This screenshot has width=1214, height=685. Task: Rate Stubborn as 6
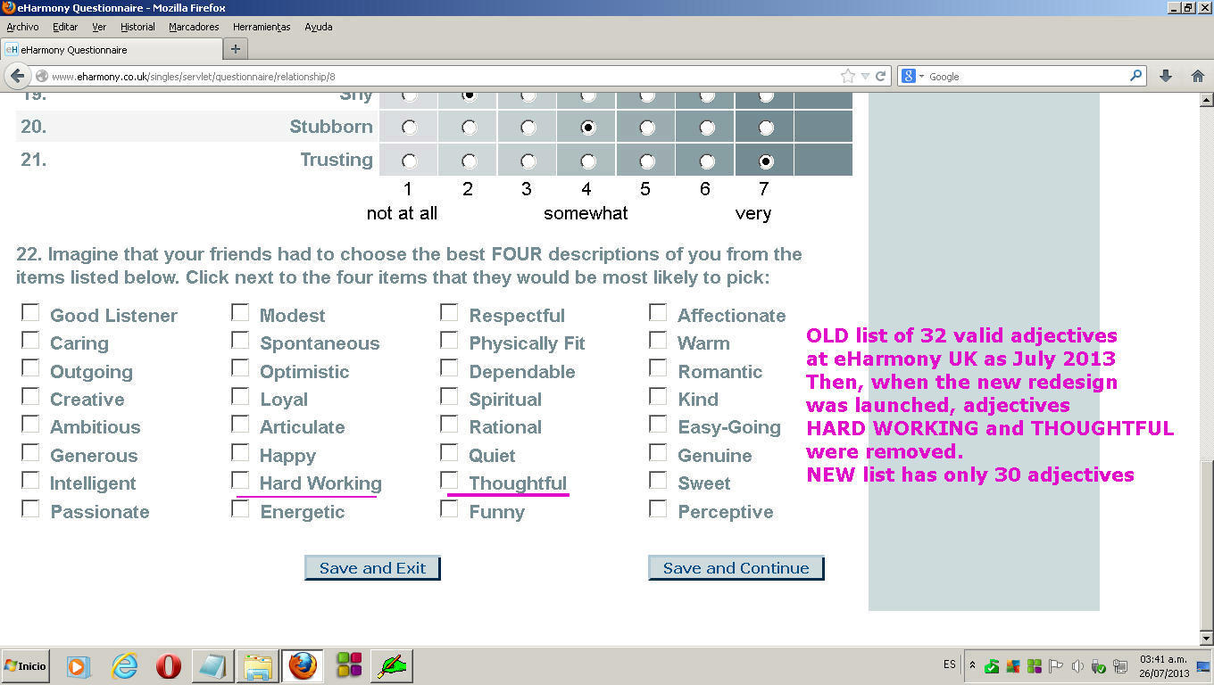click(x=706, y=128)
